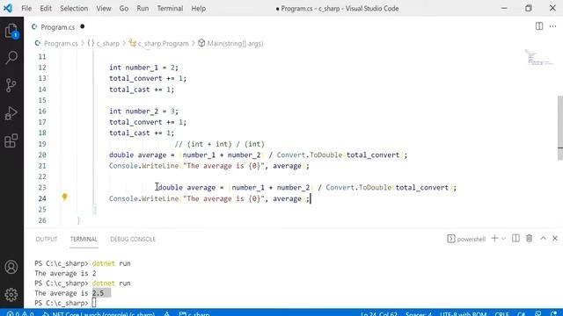Switch to the TERMINAL panel tab
563x316 pixels.
click(84, 239)
